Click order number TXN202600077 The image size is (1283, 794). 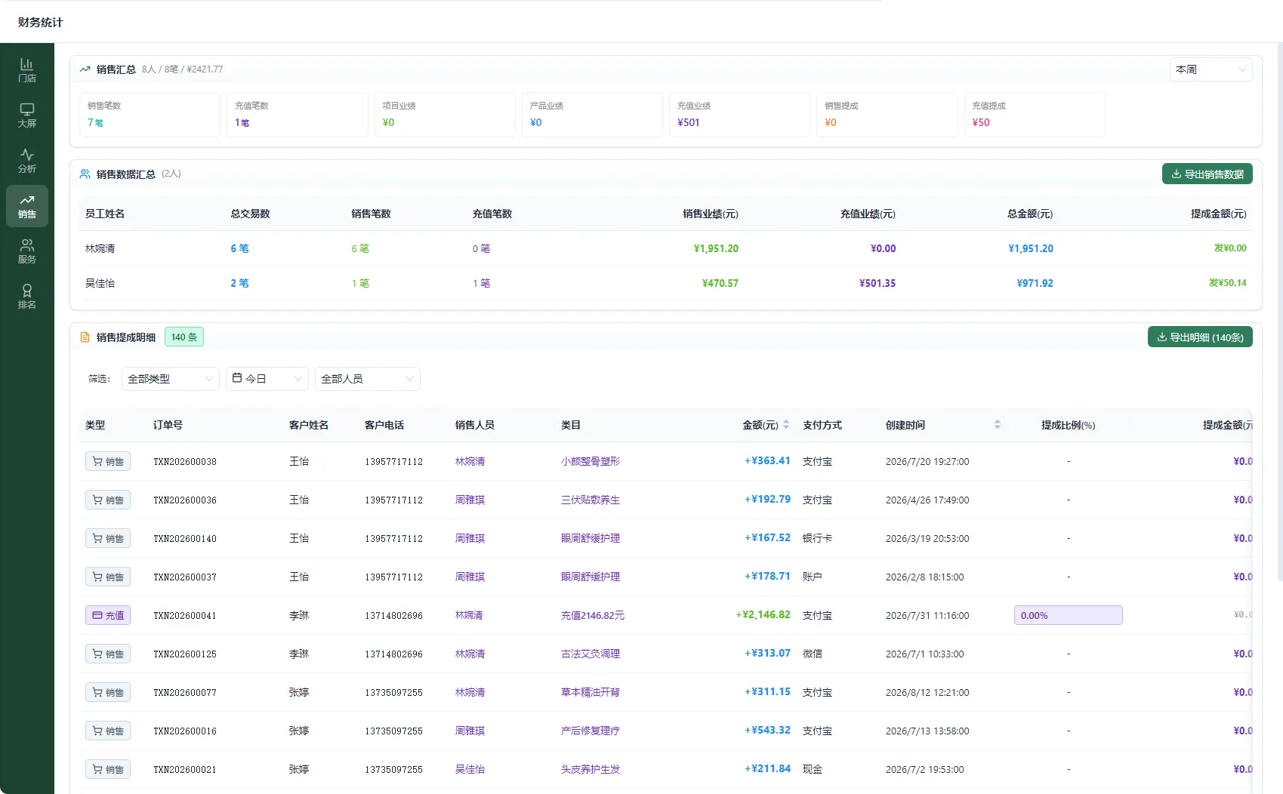point(185,692)
